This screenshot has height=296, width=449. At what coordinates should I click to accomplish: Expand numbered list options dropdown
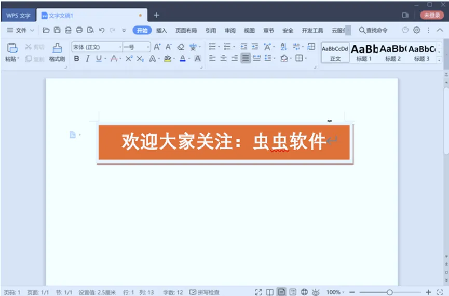(234, 47)
